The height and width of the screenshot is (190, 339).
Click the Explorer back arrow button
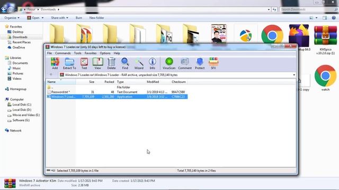click(4, 9)
